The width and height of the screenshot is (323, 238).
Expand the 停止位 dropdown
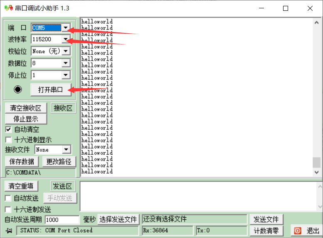66,75
